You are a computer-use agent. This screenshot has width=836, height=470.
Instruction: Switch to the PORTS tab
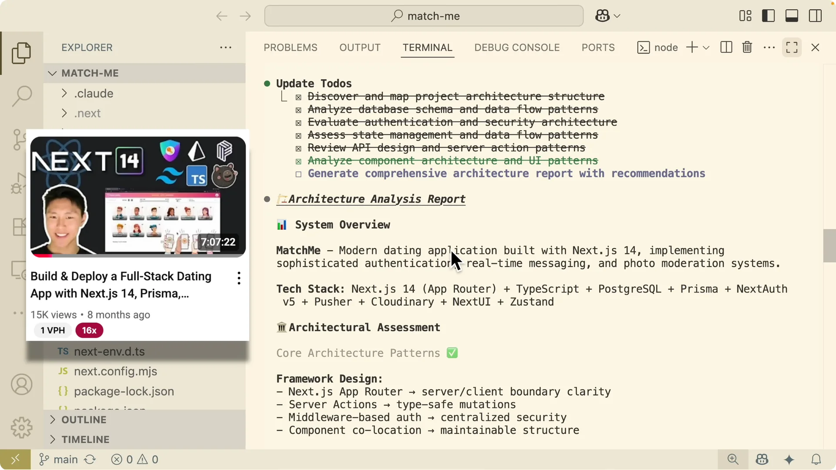[598, 47]
